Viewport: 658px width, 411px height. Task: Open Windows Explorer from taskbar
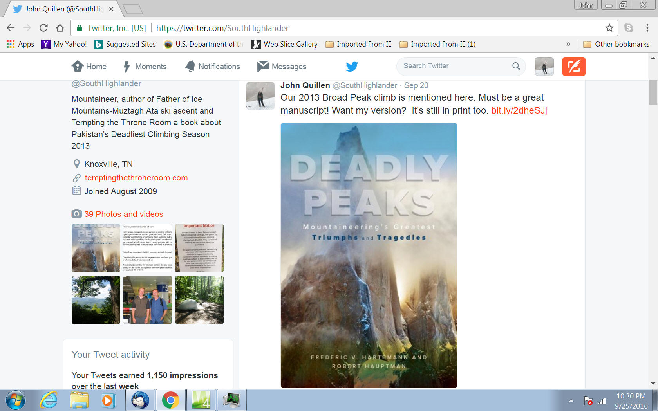[x=79, y=400]
